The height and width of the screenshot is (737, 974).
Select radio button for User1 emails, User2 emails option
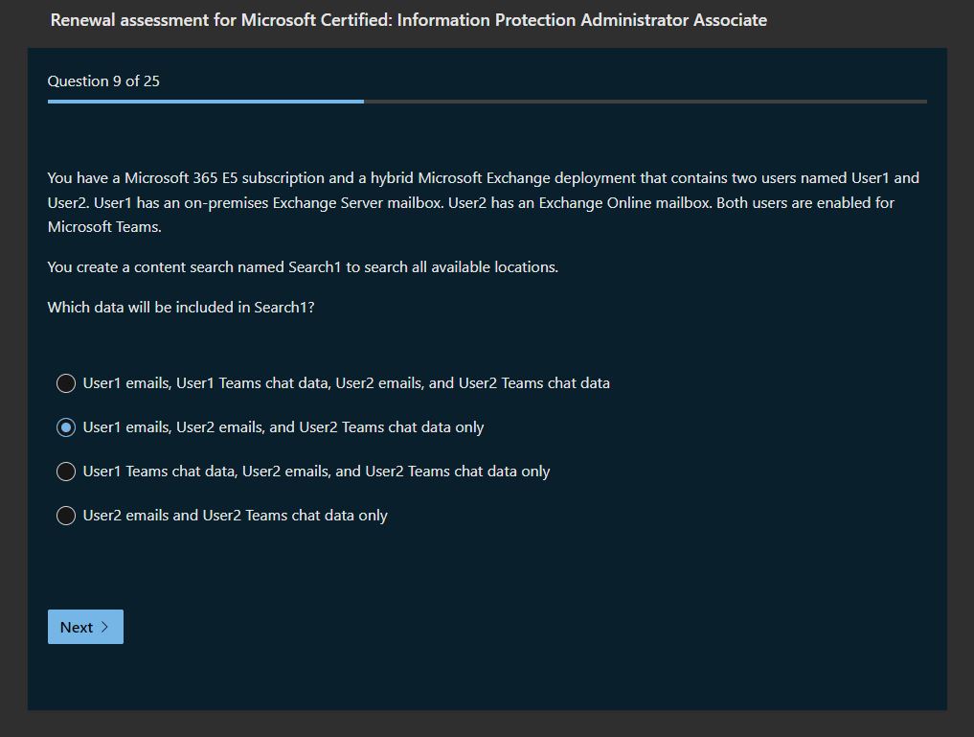pyautogui.click(x=66, y=427)
